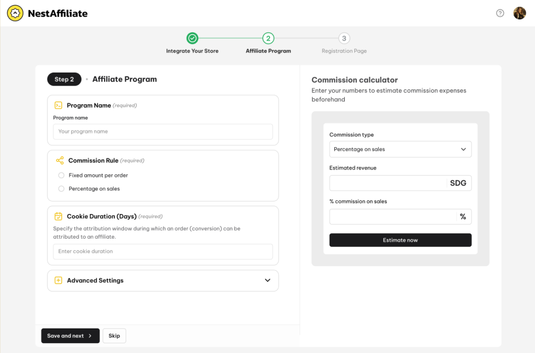Go to Integrate Your Store step label

pyautogui.click(x=192, y=51)
